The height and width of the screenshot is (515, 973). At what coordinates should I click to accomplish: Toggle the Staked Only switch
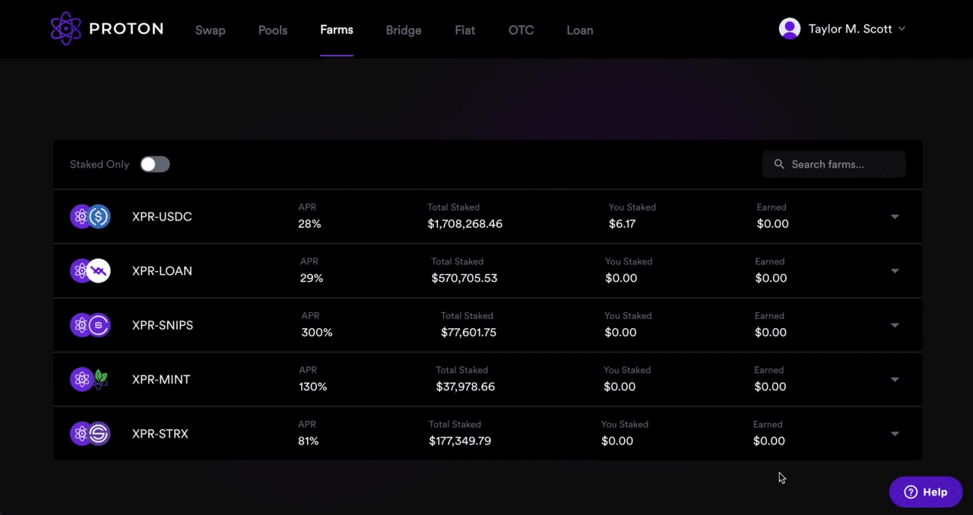(155, 164)
